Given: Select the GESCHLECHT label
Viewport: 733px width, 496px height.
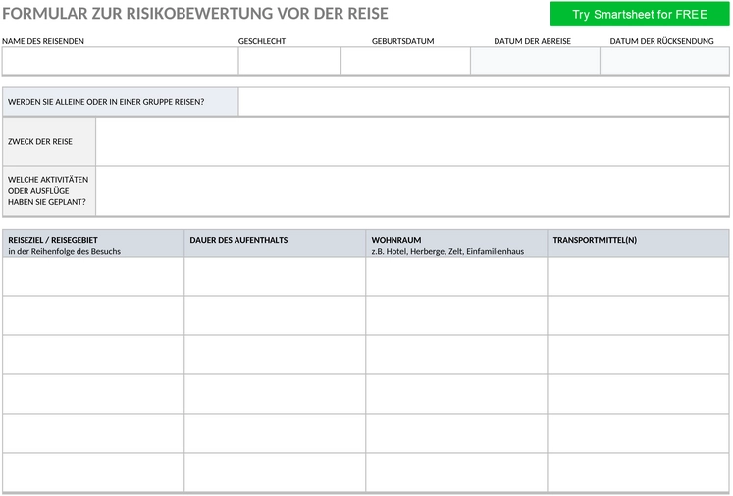Looking at the screenshot, I should [x=262, y=41].
